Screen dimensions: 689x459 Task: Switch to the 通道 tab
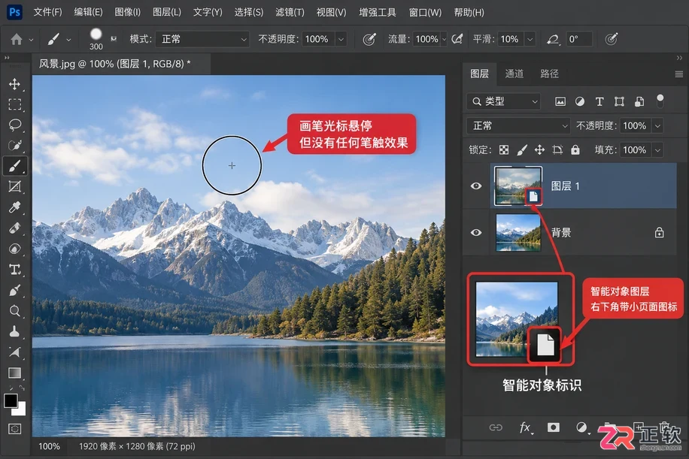(514, 74)
